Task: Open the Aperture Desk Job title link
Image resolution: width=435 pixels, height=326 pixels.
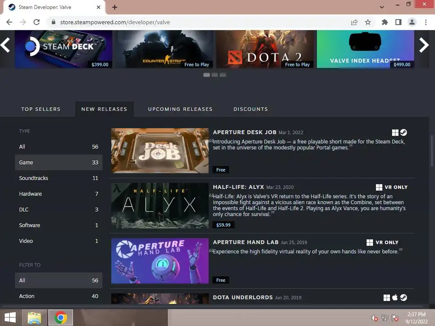Action: pyautogui.click(x=245, y=132)
